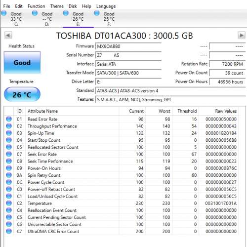247x247 pixels.
Task: Click the Current column header
Action: click(x=132, y=111)
